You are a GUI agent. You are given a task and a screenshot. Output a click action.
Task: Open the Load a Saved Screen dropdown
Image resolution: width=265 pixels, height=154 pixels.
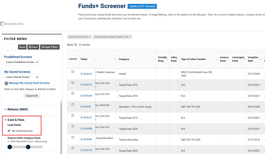point(22,77)
